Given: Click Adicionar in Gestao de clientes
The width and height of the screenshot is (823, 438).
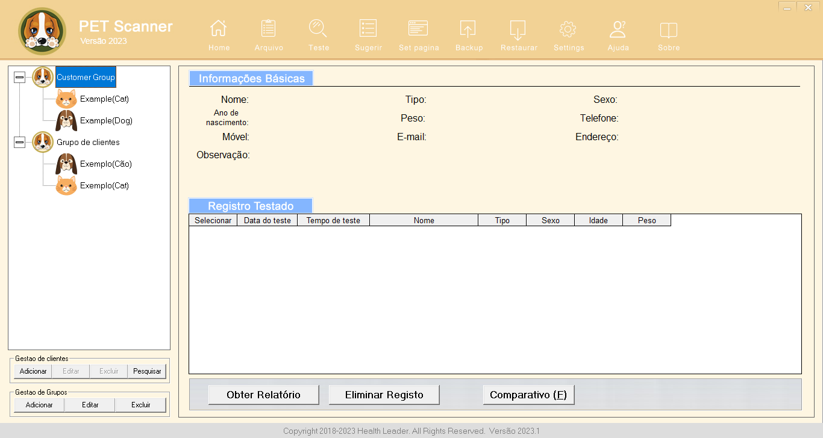Looking at the screenshot, I should pos(33,371).
